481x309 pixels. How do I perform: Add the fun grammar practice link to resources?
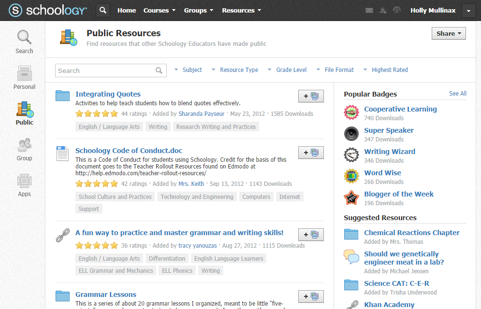coord(311,235)
